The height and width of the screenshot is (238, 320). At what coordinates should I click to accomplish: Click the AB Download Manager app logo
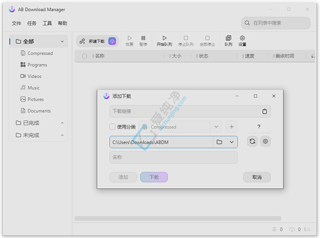coord(12,9)
